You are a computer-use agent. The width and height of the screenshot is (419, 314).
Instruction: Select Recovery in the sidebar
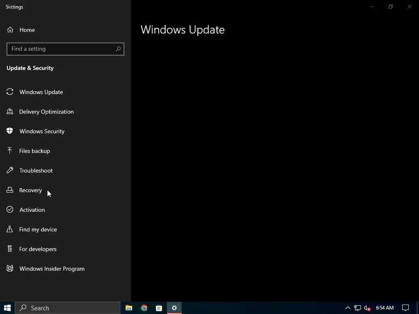[30, 190]
